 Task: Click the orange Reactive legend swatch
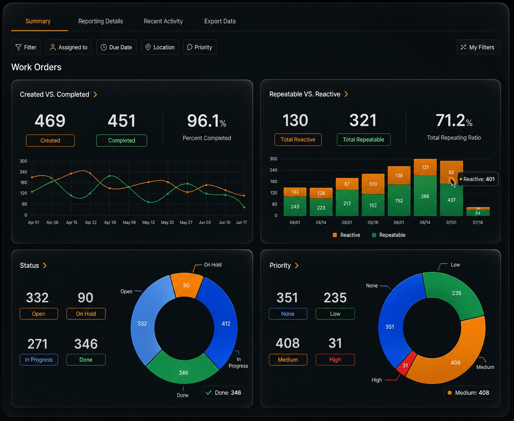click(x=335, y=235)
